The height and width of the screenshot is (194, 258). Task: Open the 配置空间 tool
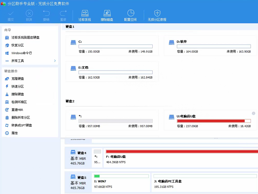(131, 13)
